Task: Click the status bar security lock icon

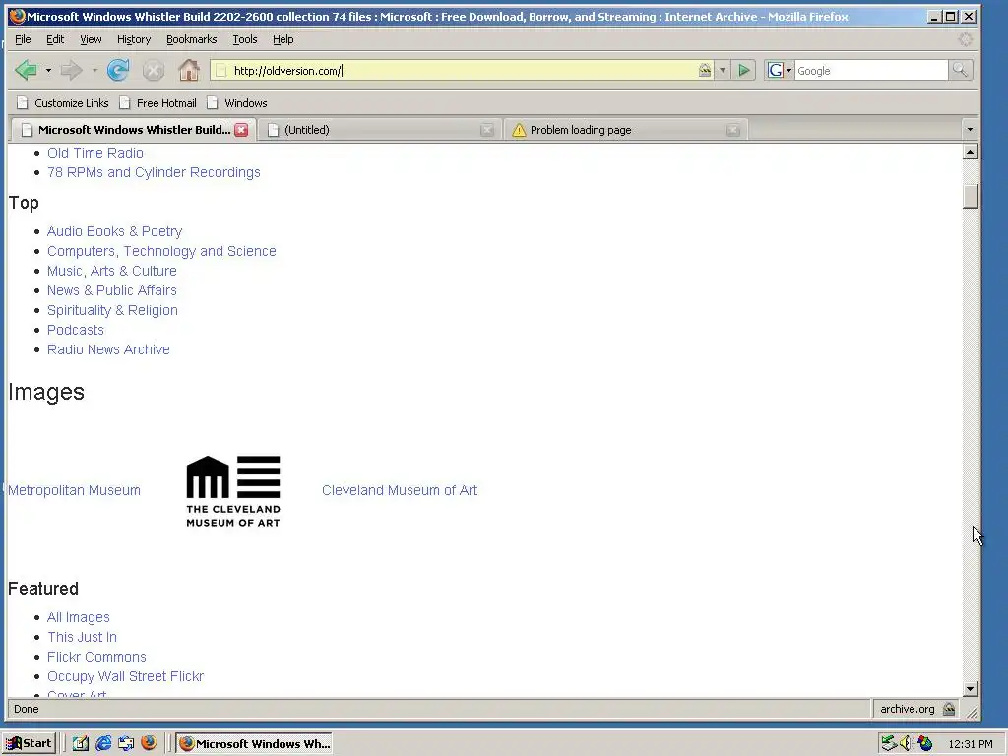Action: (x=949, y=709)
